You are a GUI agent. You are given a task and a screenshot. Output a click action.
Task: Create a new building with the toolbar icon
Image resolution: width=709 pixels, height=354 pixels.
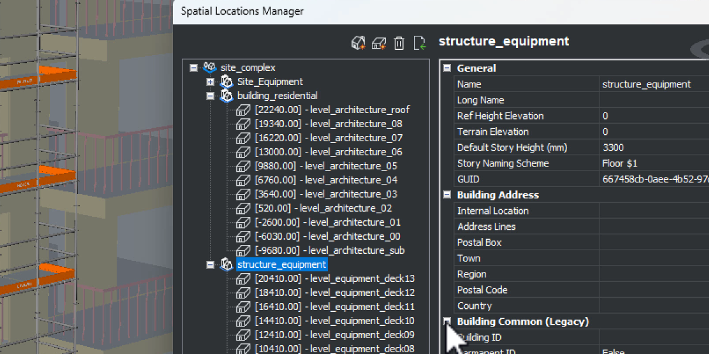point(358,43)
